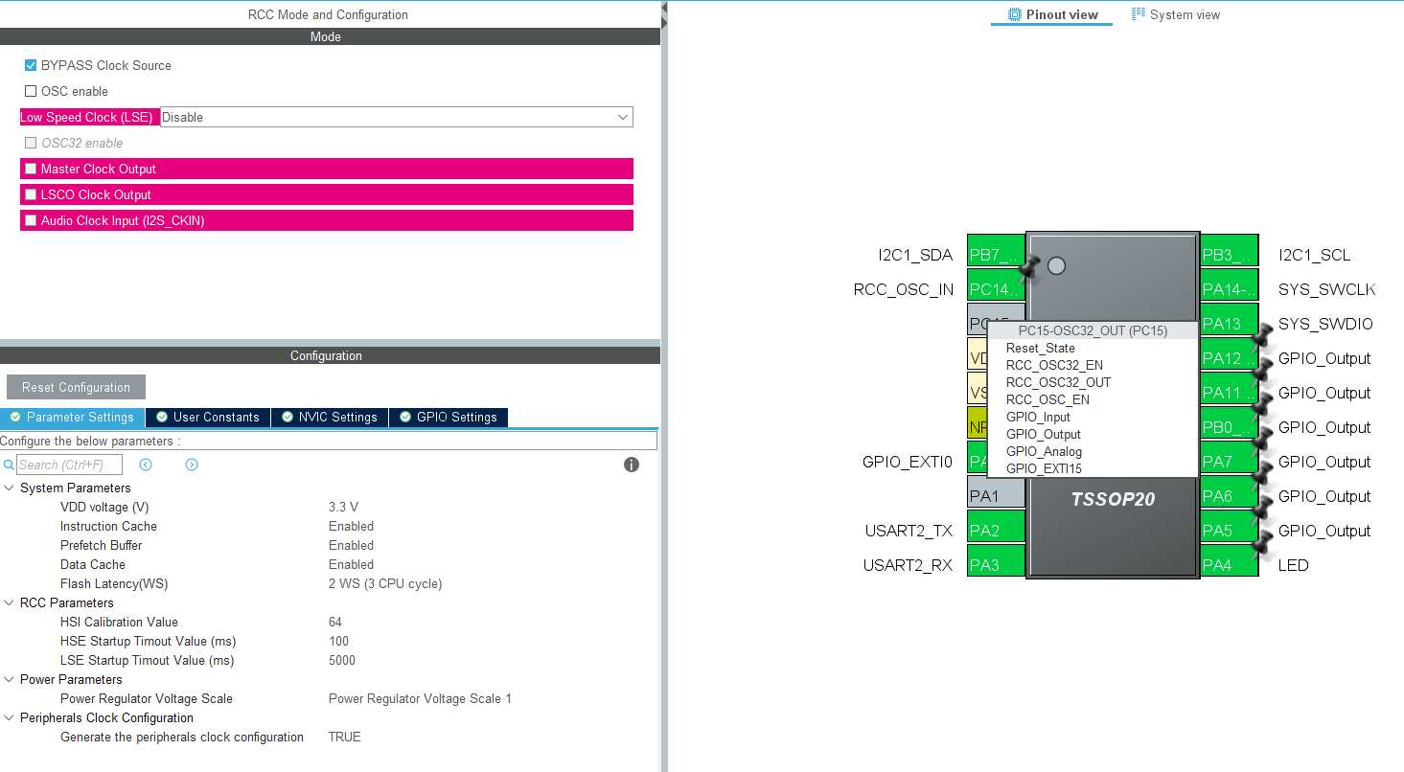Collapse the System Parameters group
Viewport: 1404px width, 772px height.
10,488
